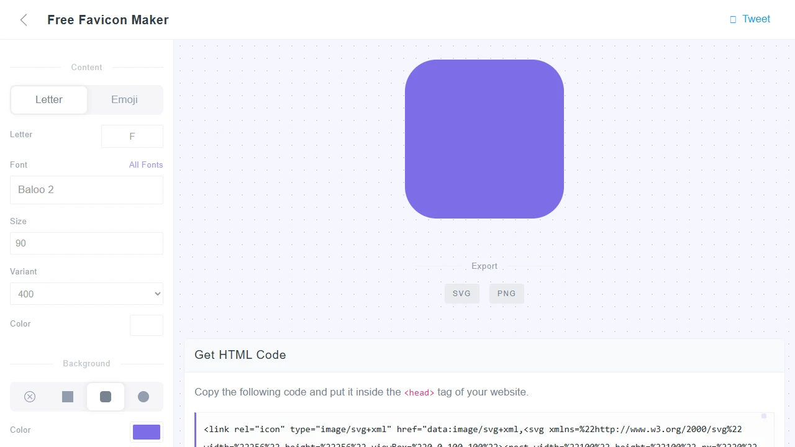The width and height of the screenshot is (795, 447).
Task: Export the favicon as SVG
Action: click(461, 293)
